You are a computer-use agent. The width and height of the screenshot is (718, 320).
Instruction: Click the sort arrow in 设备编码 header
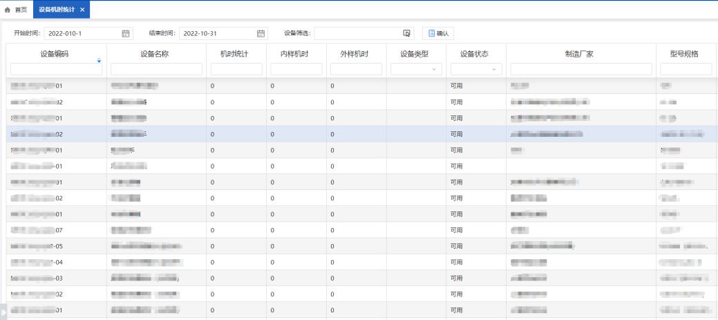coord(99,61)
